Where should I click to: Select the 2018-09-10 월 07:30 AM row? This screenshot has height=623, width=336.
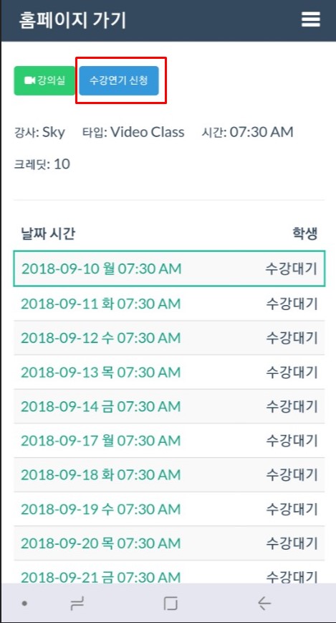(x=169, y=268)
